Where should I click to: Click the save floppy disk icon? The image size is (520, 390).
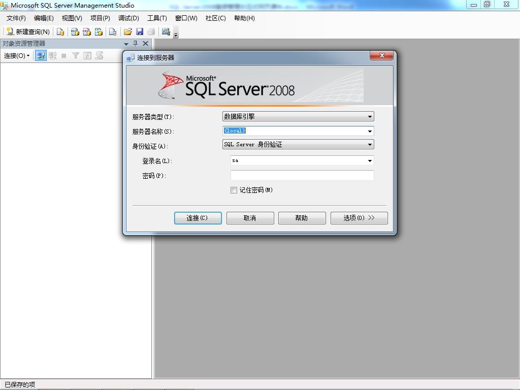tap(140, 31)
